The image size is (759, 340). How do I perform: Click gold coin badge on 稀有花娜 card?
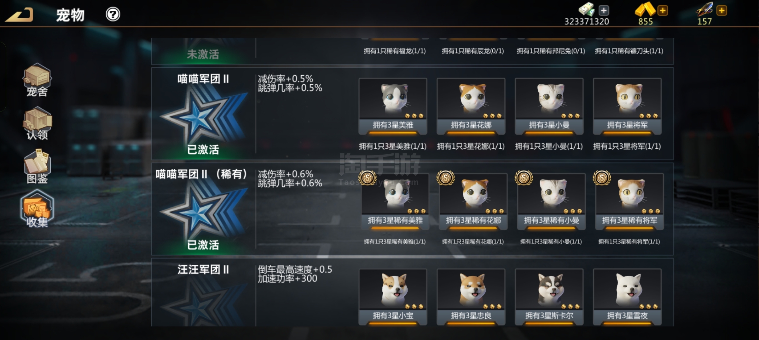(x=445, y=178)
